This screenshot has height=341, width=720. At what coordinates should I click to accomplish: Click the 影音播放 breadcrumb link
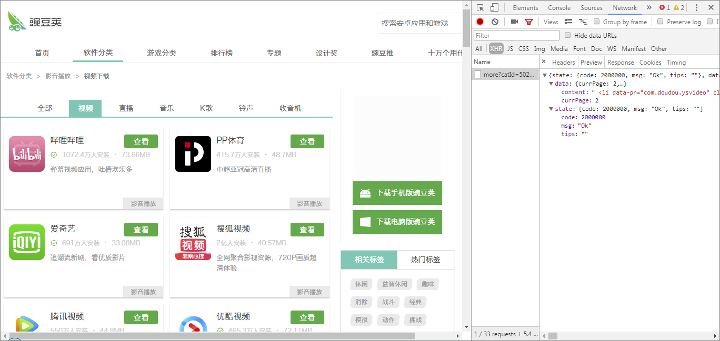pos(58,76)
